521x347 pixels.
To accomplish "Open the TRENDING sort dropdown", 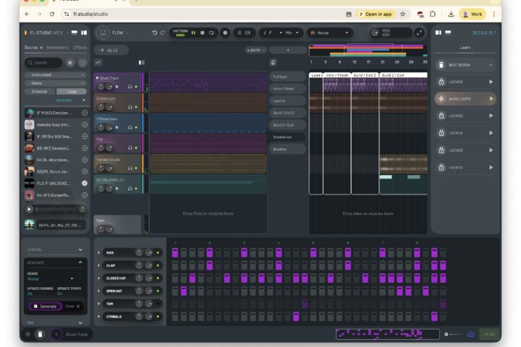I will [70, 100].
